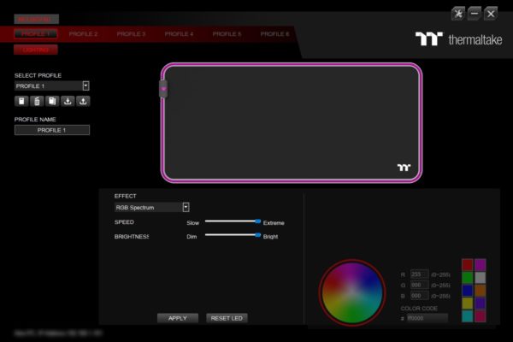Click the Slow speed label
This screenshot has width=513, height=342.
(x=192, y=223)
